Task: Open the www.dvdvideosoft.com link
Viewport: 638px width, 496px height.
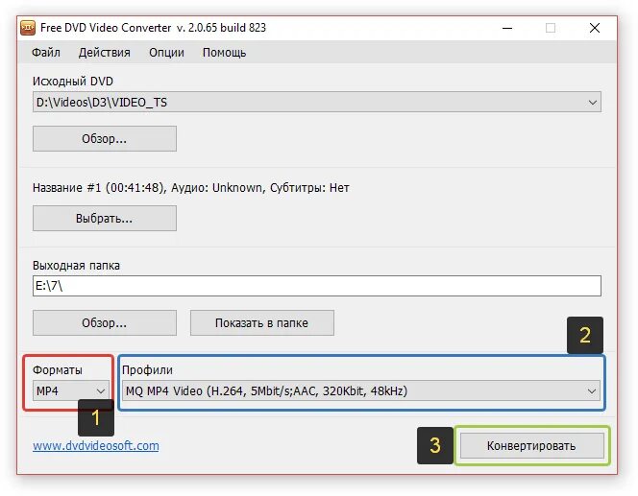Action: coord(96,445)
